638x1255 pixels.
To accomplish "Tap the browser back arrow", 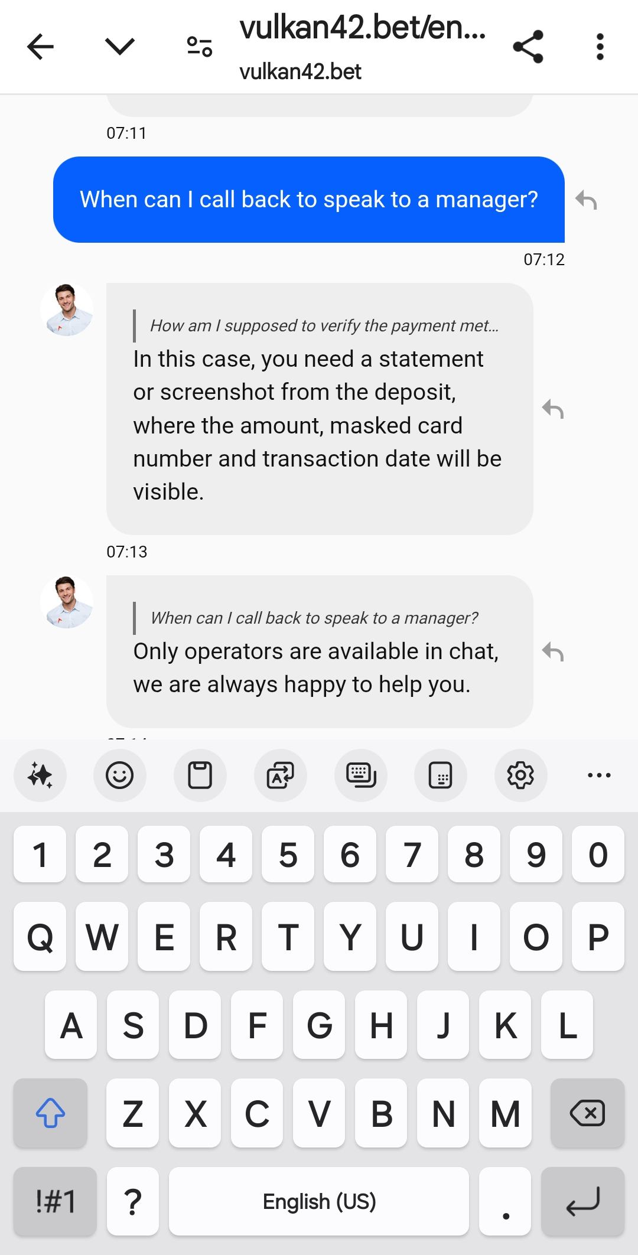I will click(40, 47).
